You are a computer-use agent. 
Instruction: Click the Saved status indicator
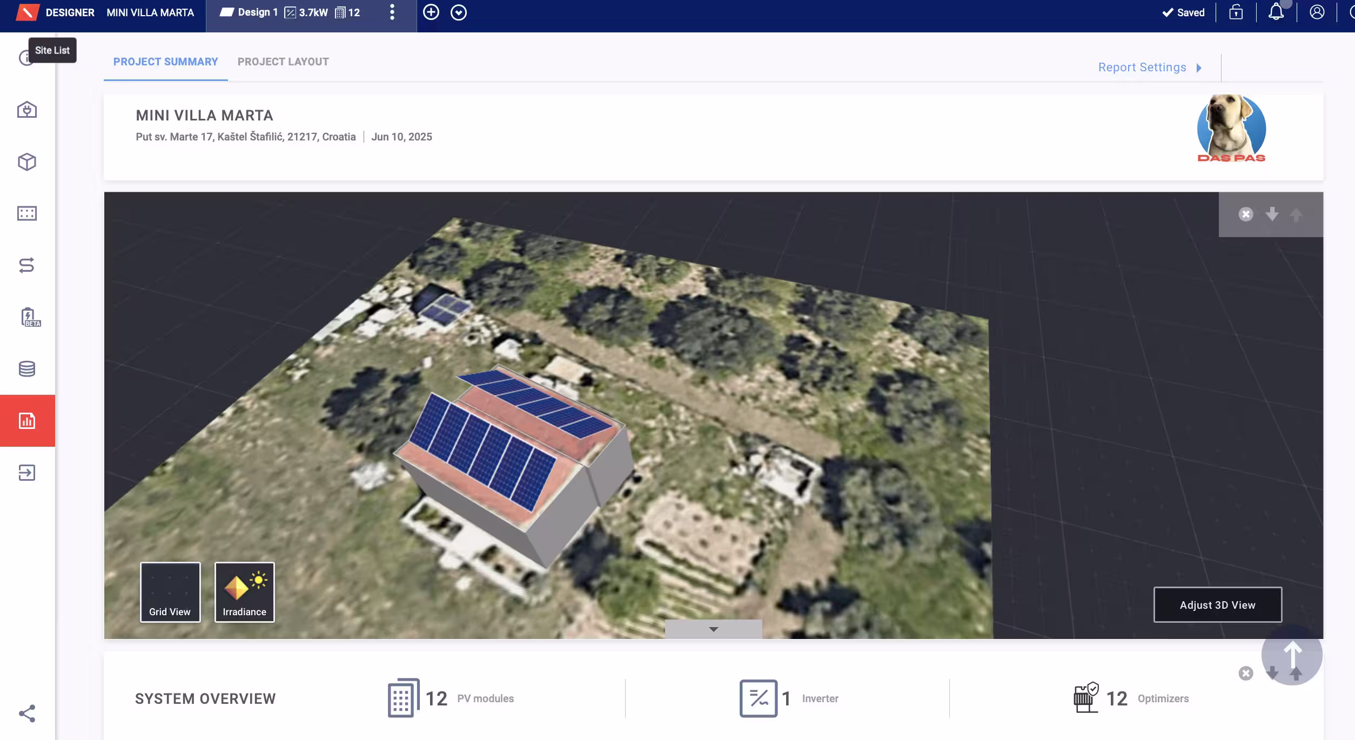point(1184,12)
